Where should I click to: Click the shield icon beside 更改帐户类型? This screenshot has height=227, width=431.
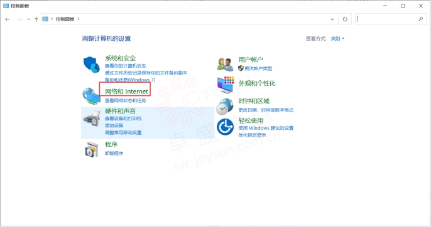(241, 68)
